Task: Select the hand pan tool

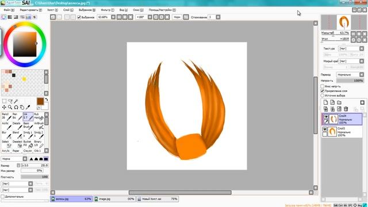Action: 22,108
